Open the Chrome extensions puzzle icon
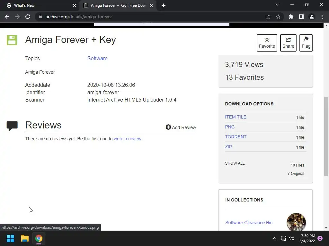Screen dimensions: 329x246 point(291,17)
